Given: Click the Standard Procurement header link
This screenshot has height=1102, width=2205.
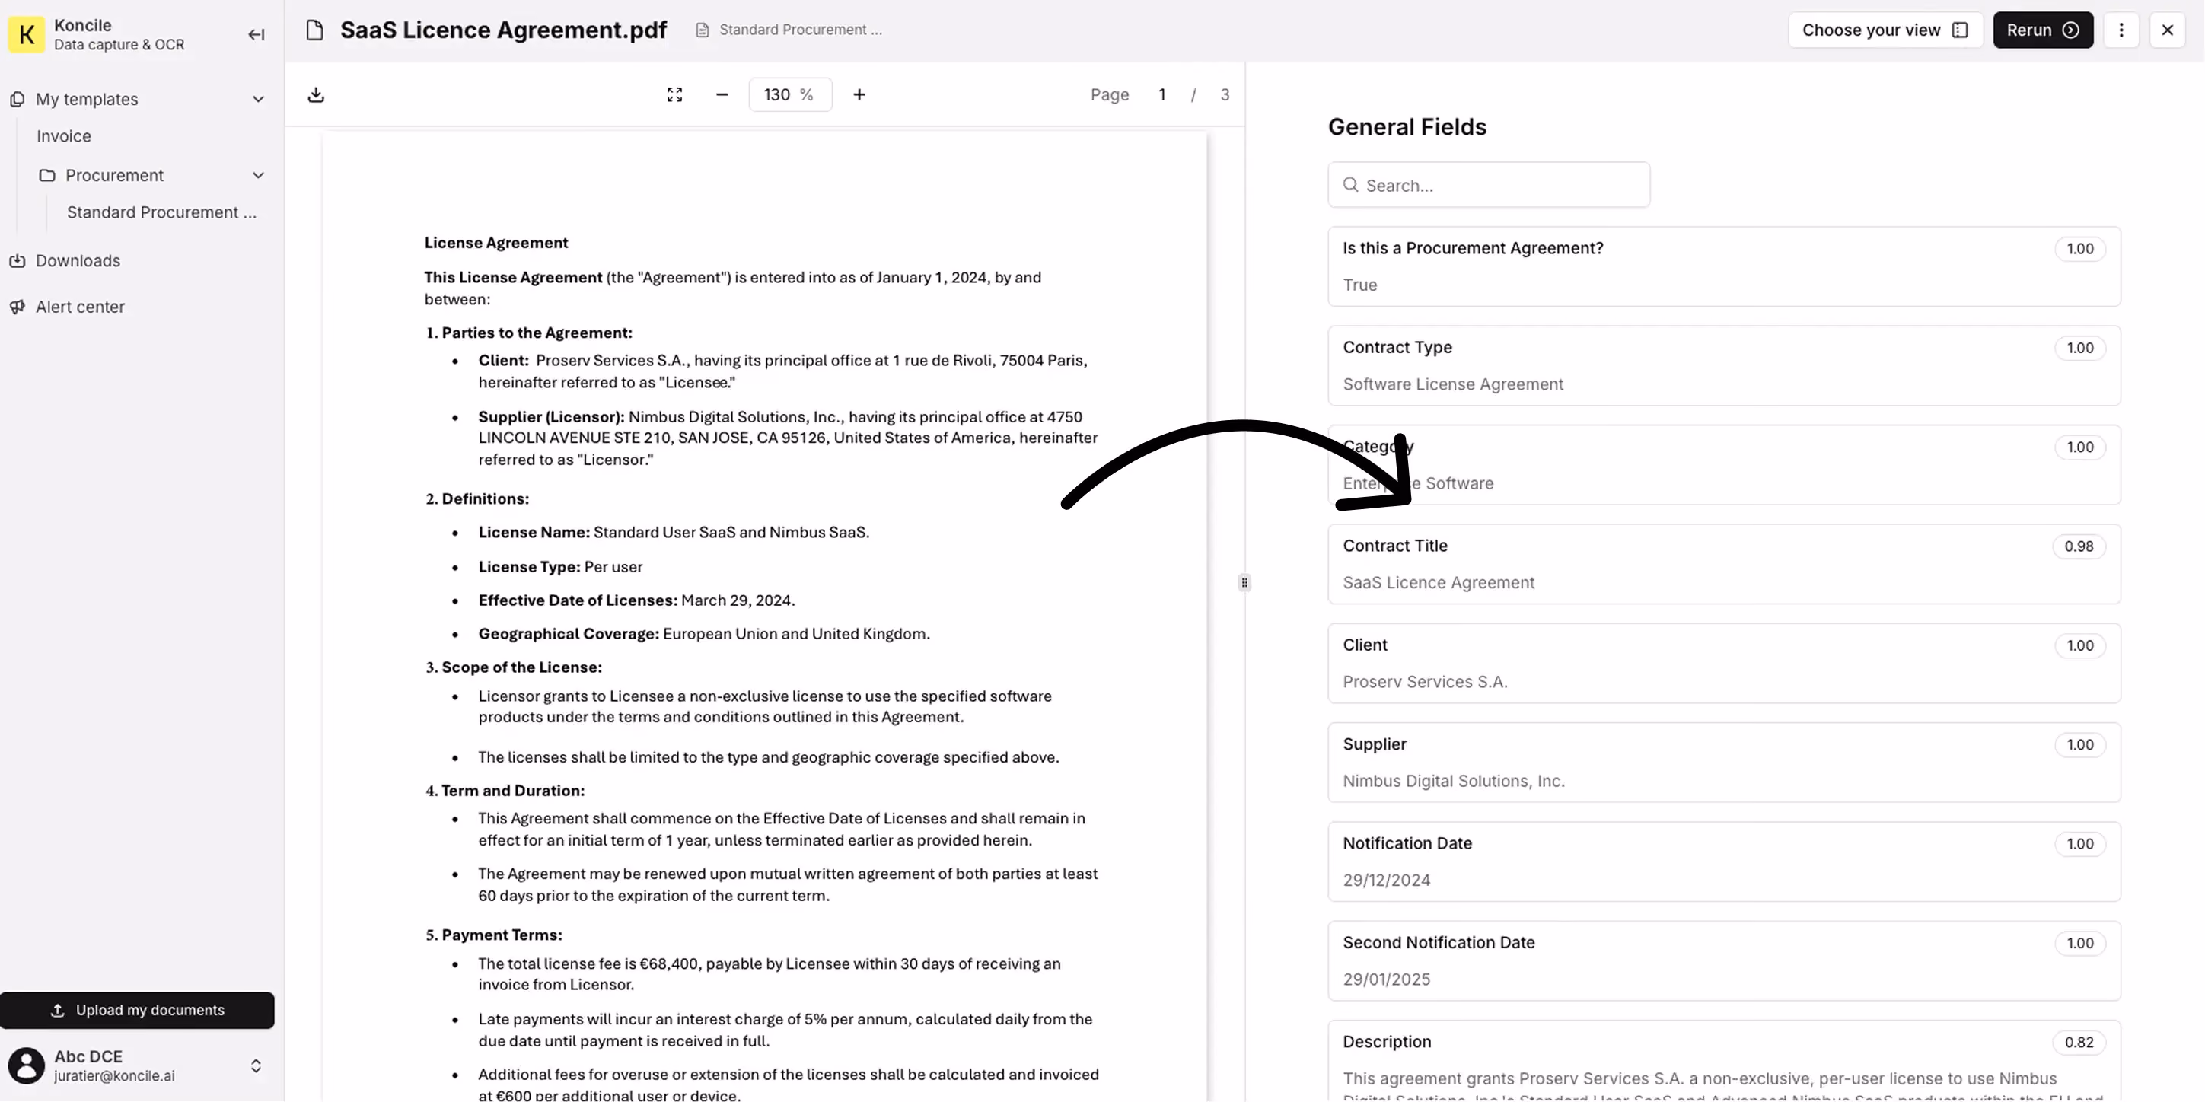Looking at the screenshot, I should point(801,30).
